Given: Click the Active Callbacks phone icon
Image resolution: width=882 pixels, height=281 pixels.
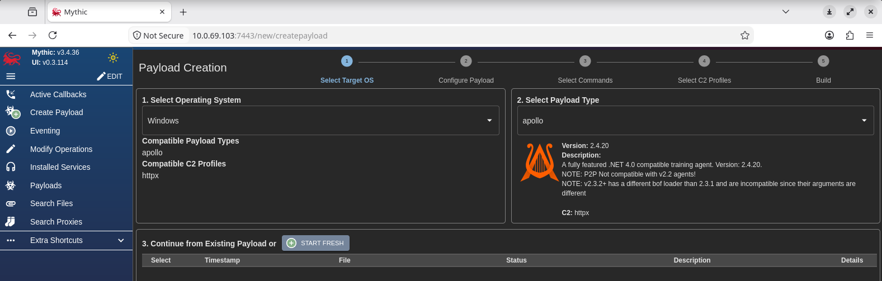Looking at the screenshot, I should (11, 94).
